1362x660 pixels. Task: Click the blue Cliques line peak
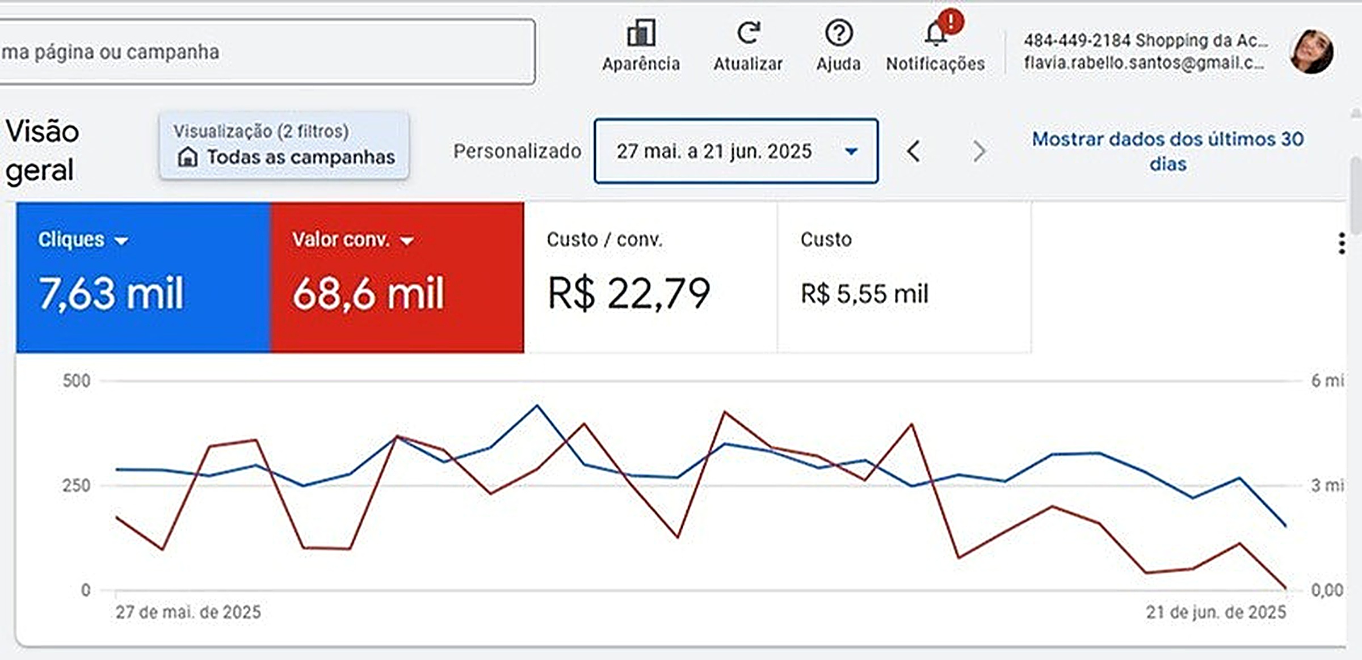(537, 405)
